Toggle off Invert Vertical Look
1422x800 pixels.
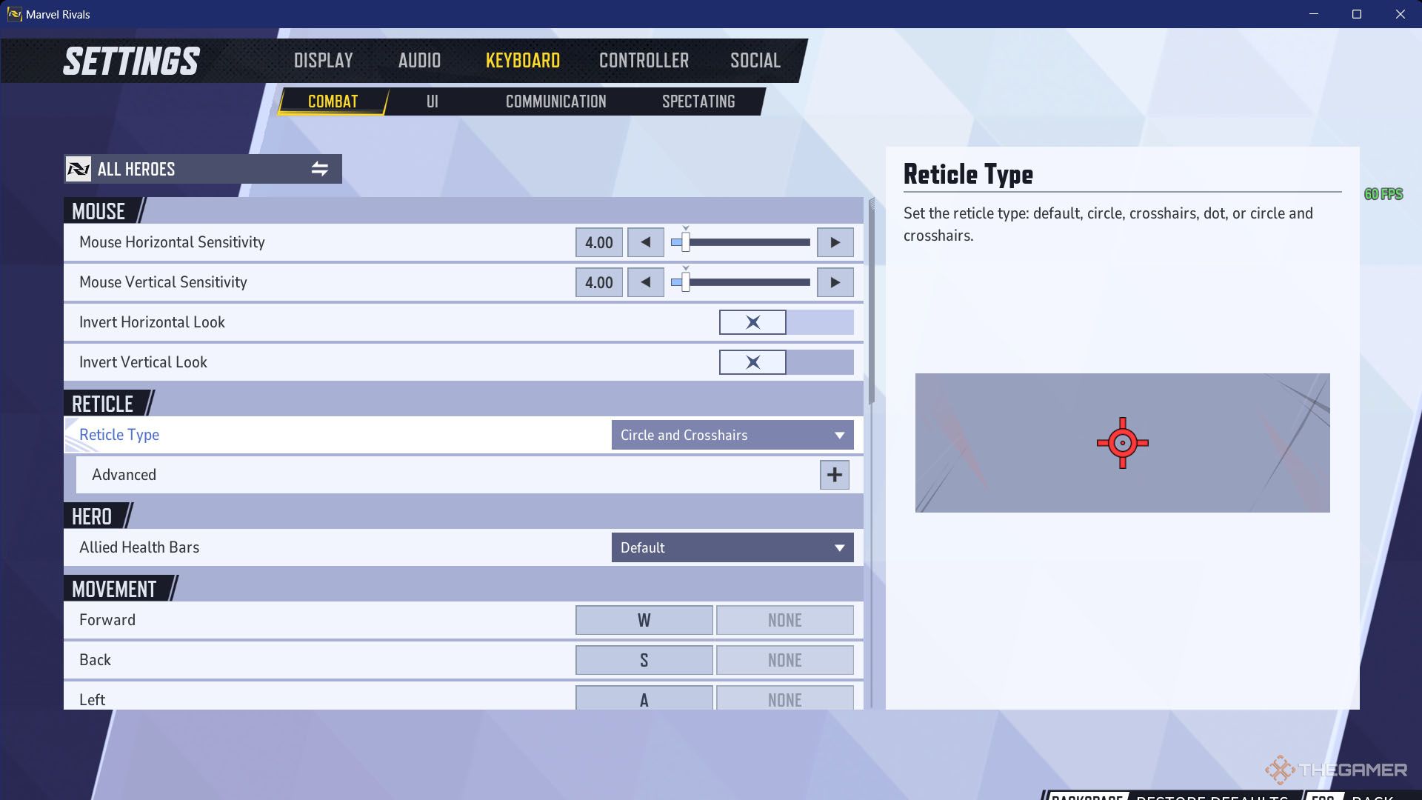(752, 361)
